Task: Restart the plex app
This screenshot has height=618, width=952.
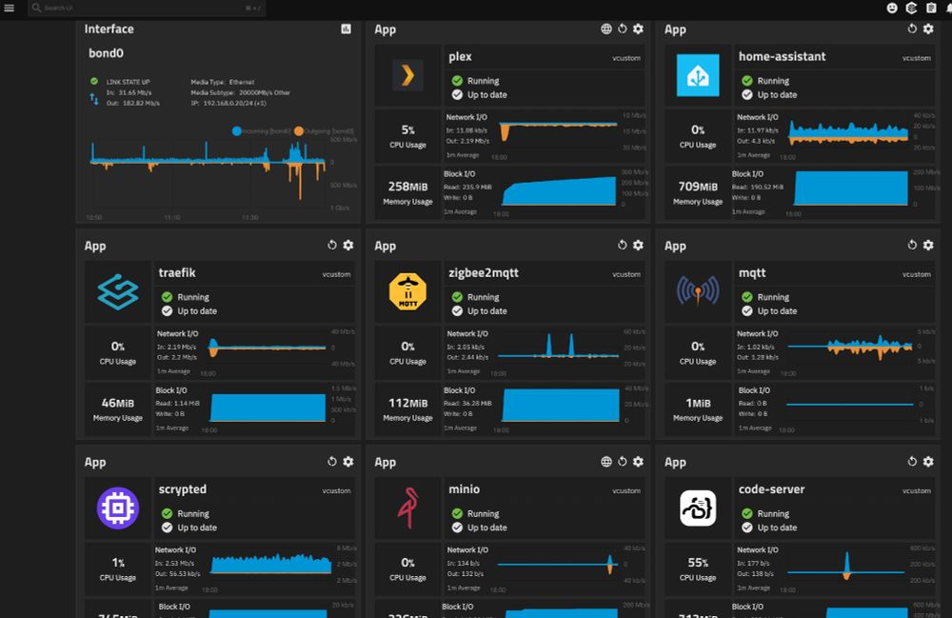Action: tap(623, 29)
